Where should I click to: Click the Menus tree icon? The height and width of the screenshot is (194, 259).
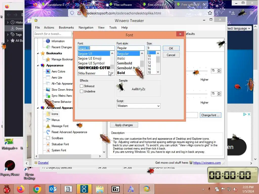point(48,120)
